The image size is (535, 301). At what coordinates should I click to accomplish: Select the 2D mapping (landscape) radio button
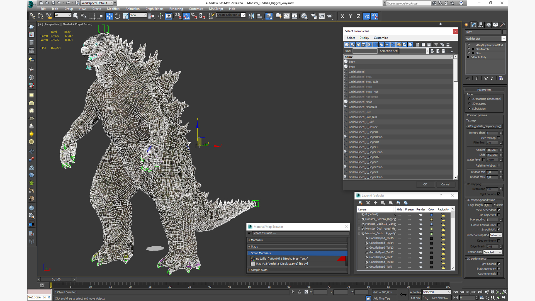point(470,99)
